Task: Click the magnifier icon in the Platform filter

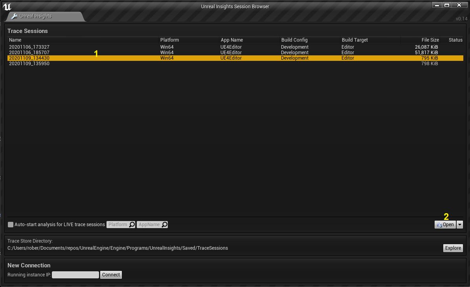Action: [131, 224]
